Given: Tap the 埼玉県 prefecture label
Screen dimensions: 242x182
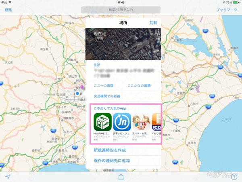Looking at the screenshot, I should (x=44, y=49).
